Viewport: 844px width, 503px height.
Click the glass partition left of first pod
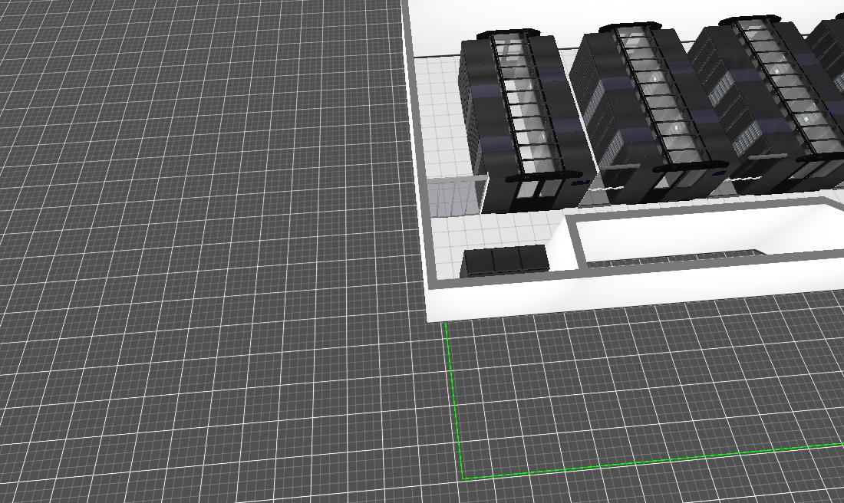pyautogui.click(x=455, y=197)
